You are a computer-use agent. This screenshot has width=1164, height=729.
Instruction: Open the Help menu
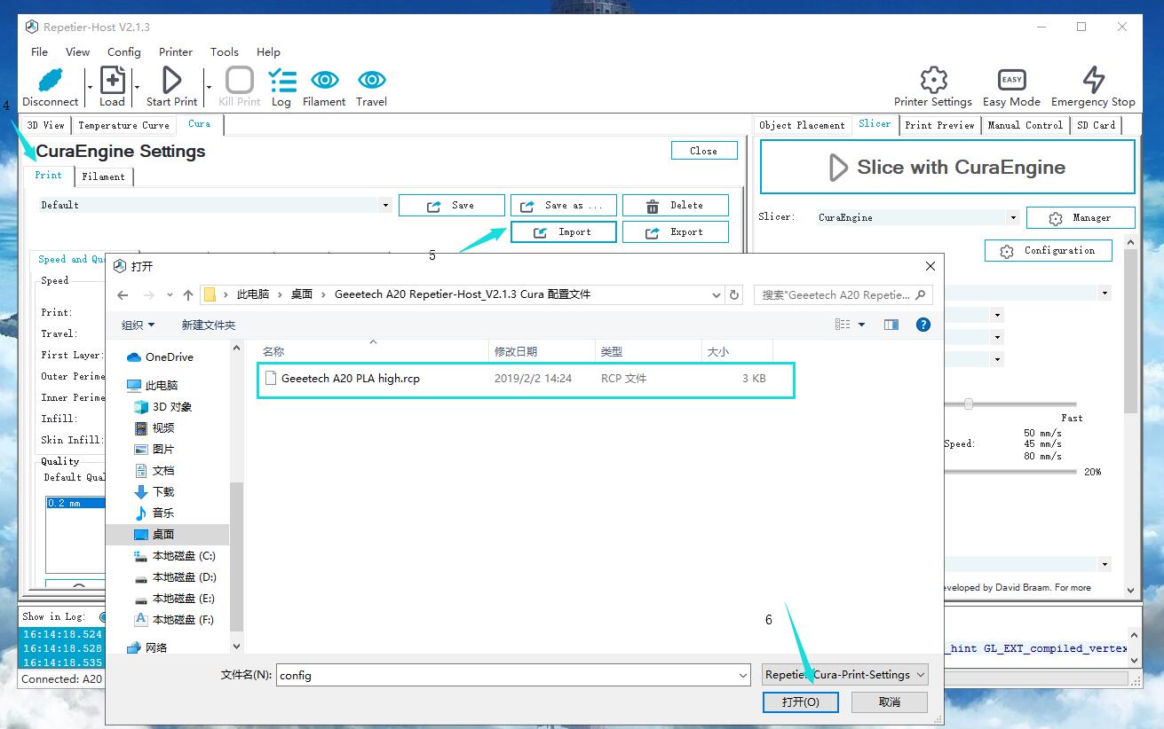click(x=268, y=51)
